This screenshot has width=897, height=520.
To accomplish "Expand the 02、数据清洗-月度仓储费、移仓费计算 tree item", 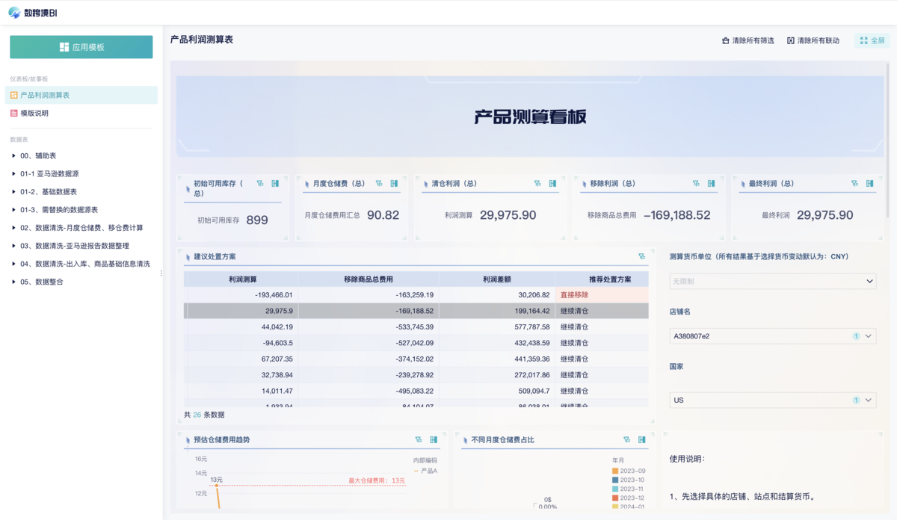I will 82,227.
